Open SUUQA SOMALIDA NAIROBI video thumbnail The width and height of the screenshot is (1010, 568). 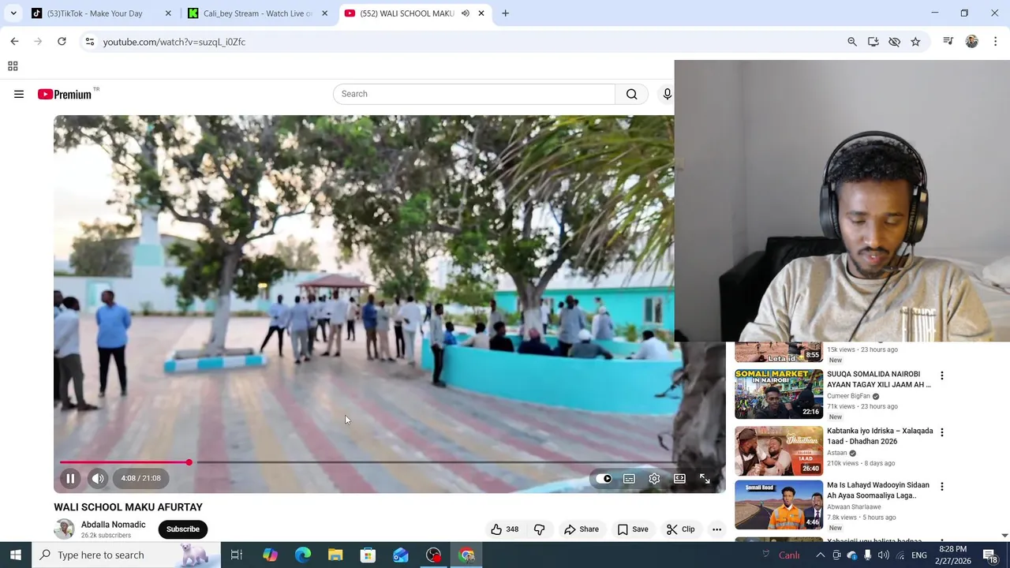(779, 394)
